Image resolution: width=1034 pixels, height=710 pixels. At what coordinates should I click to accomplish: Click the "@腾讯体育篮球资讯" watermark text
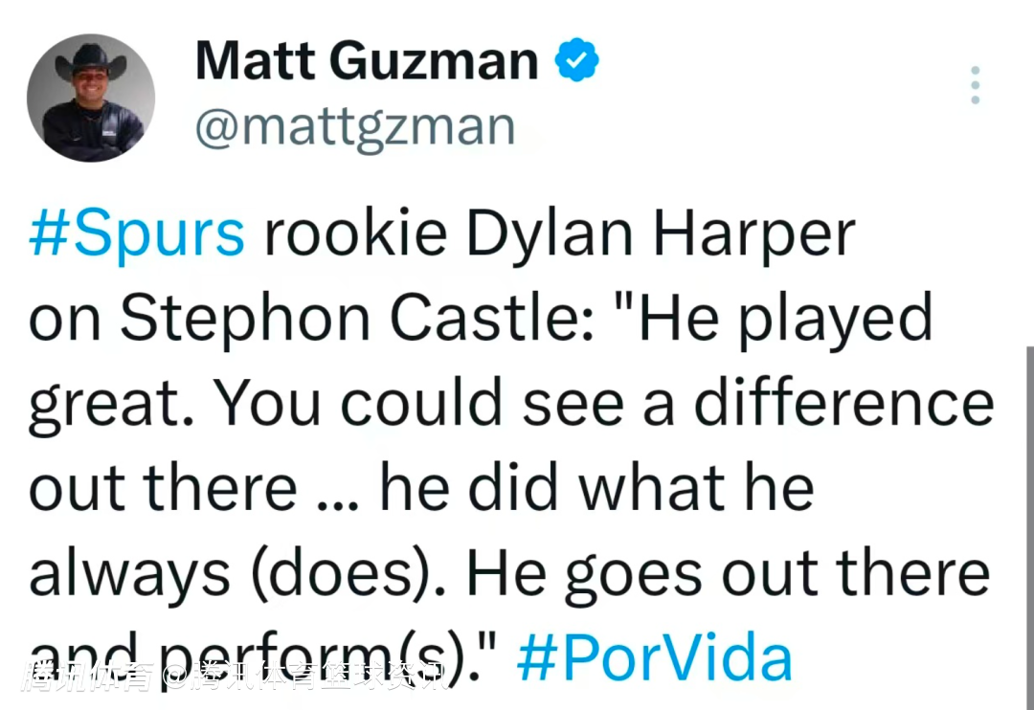(x=305, y=677)
